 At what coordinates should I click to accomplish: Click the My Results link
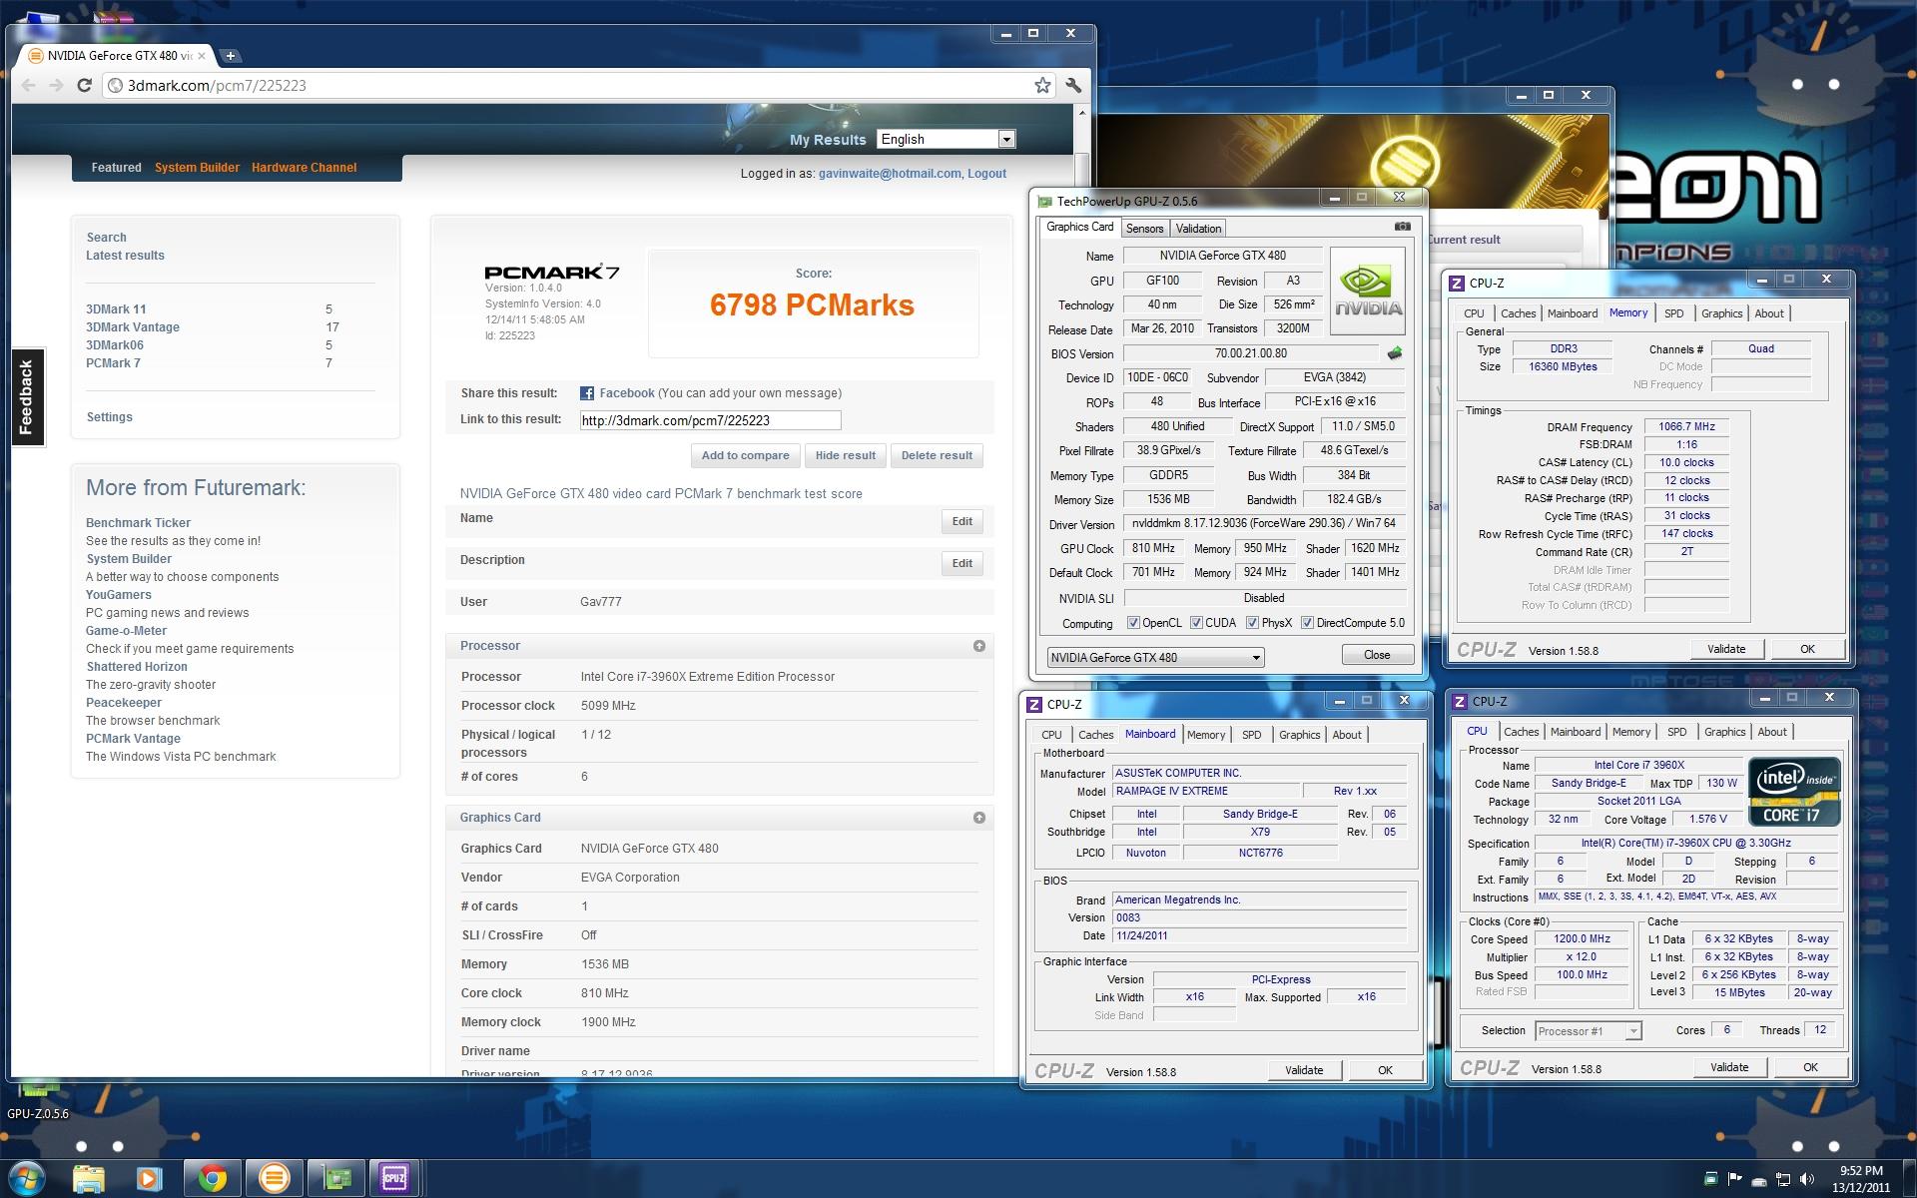(x=828, y=140)
